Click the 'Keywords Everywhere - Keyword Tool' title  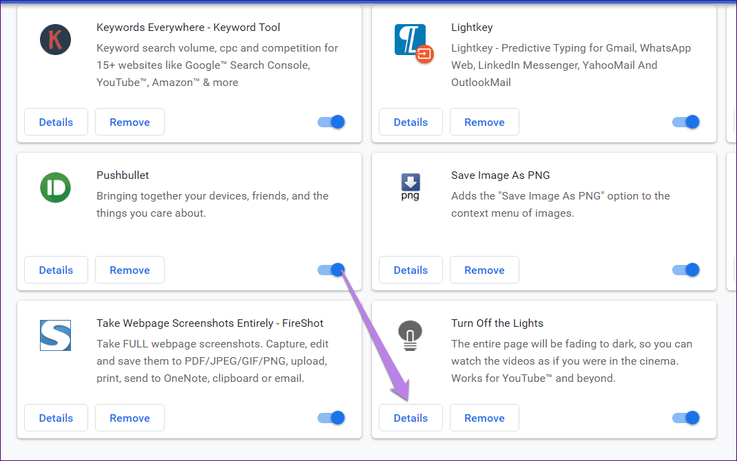tap(188, 28)
